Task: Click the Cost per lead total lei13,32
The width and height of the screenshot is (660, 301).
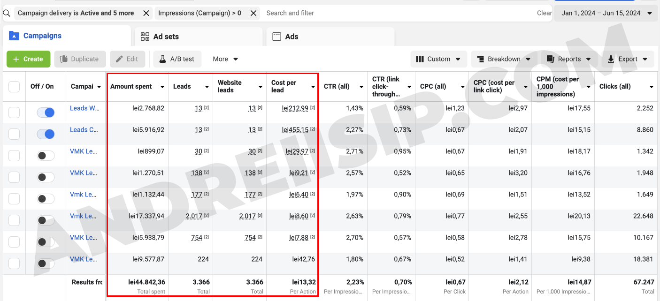Action: pyautogui.click(x=304, y=282)
